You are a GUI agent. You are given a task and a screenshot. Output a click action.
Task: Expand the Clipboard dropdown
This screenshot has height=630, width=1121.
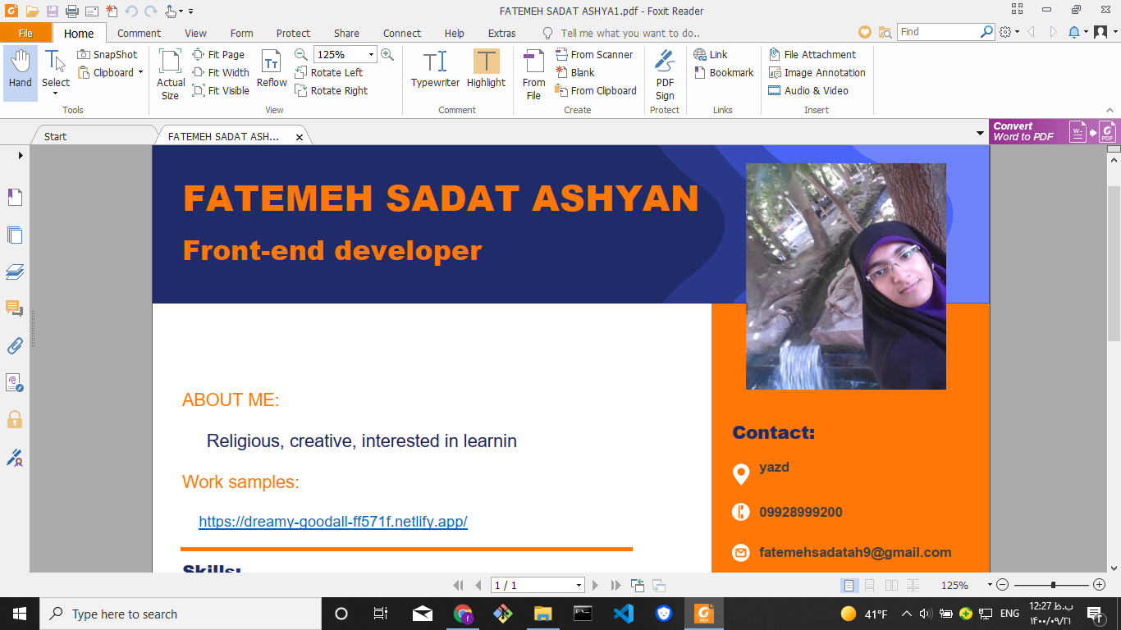coord(140,72)
